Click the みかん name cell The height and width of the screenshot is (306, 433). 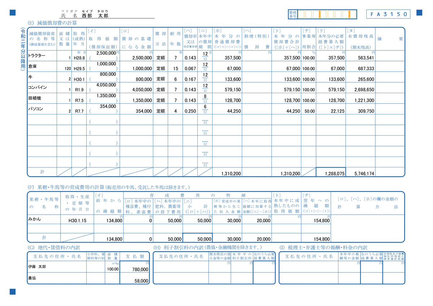click(44, 219)
